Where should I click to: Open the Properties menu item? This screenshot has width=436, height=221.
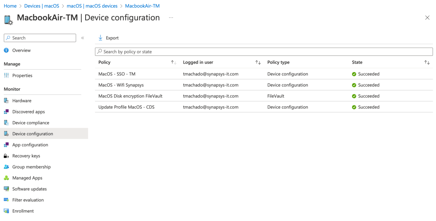point(22,76)
